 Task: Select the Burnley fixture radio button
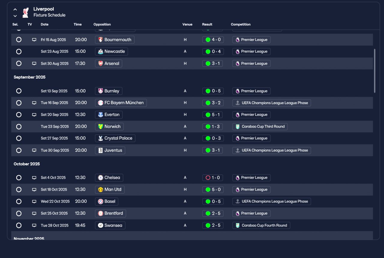pyautogui.click(x=19, y=91)
